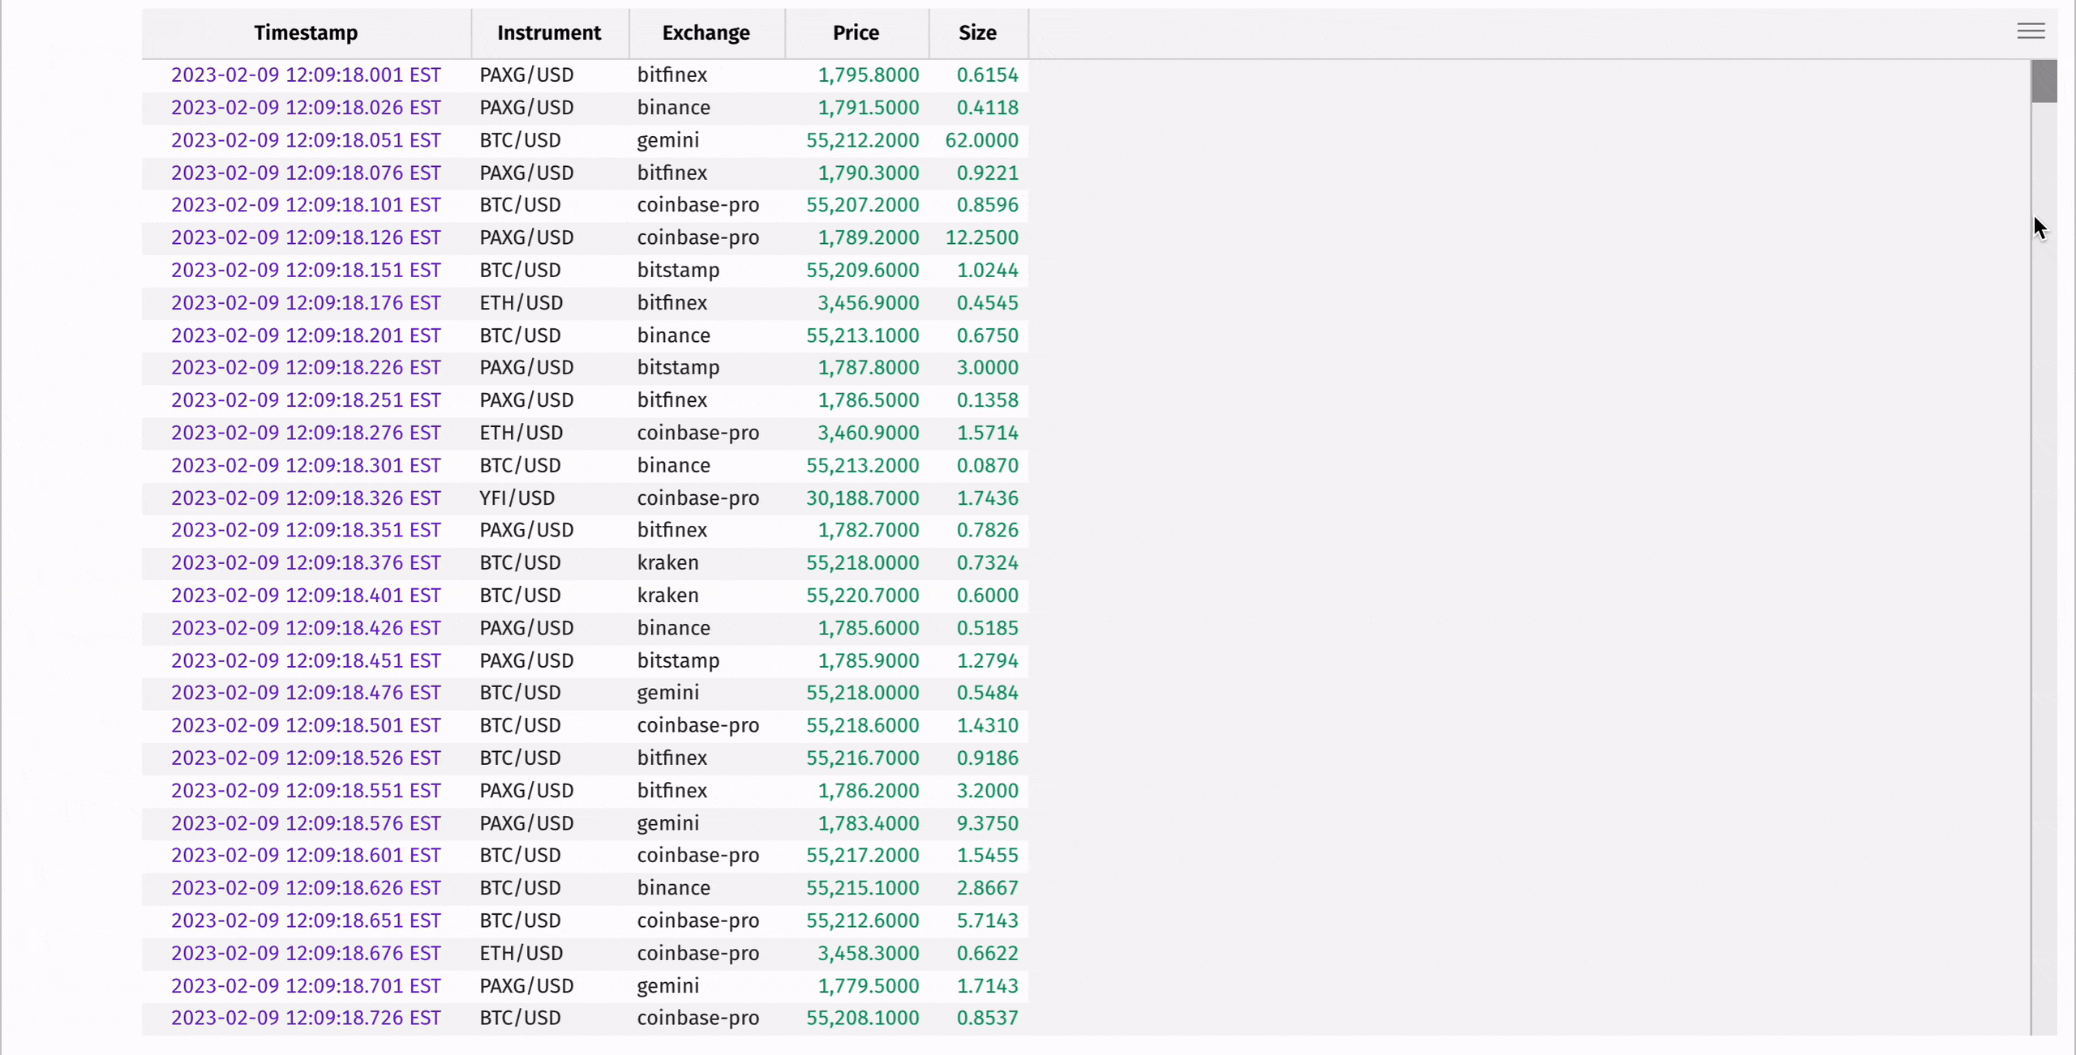
Task: Click the scrollbar track below the thumb
Action: [2044, 567]
